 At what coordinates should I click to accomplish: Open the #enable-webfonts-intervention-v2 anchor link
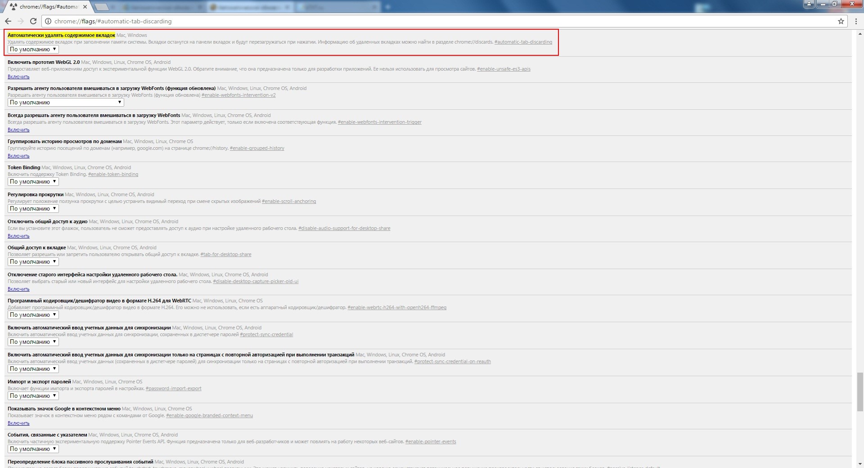pyautogui.click(x=238, y=95)
